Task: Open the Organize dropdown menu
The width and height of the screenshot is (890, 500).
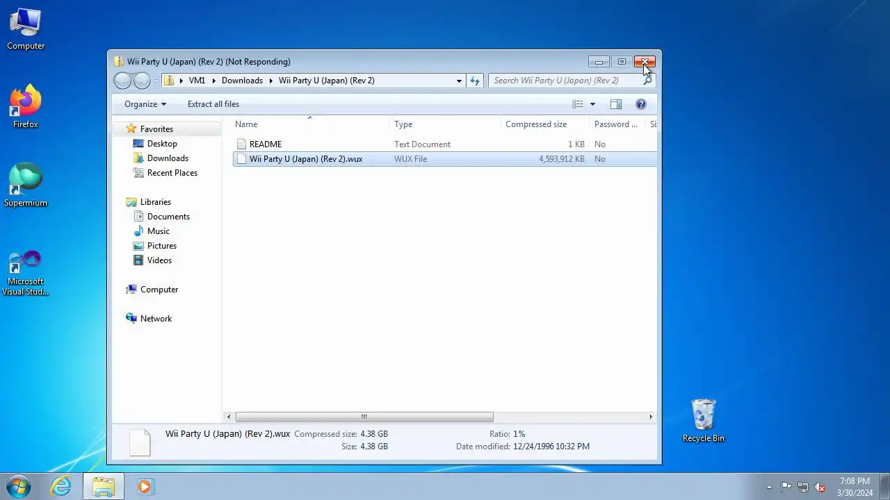Action: click(x=145, y=104)
